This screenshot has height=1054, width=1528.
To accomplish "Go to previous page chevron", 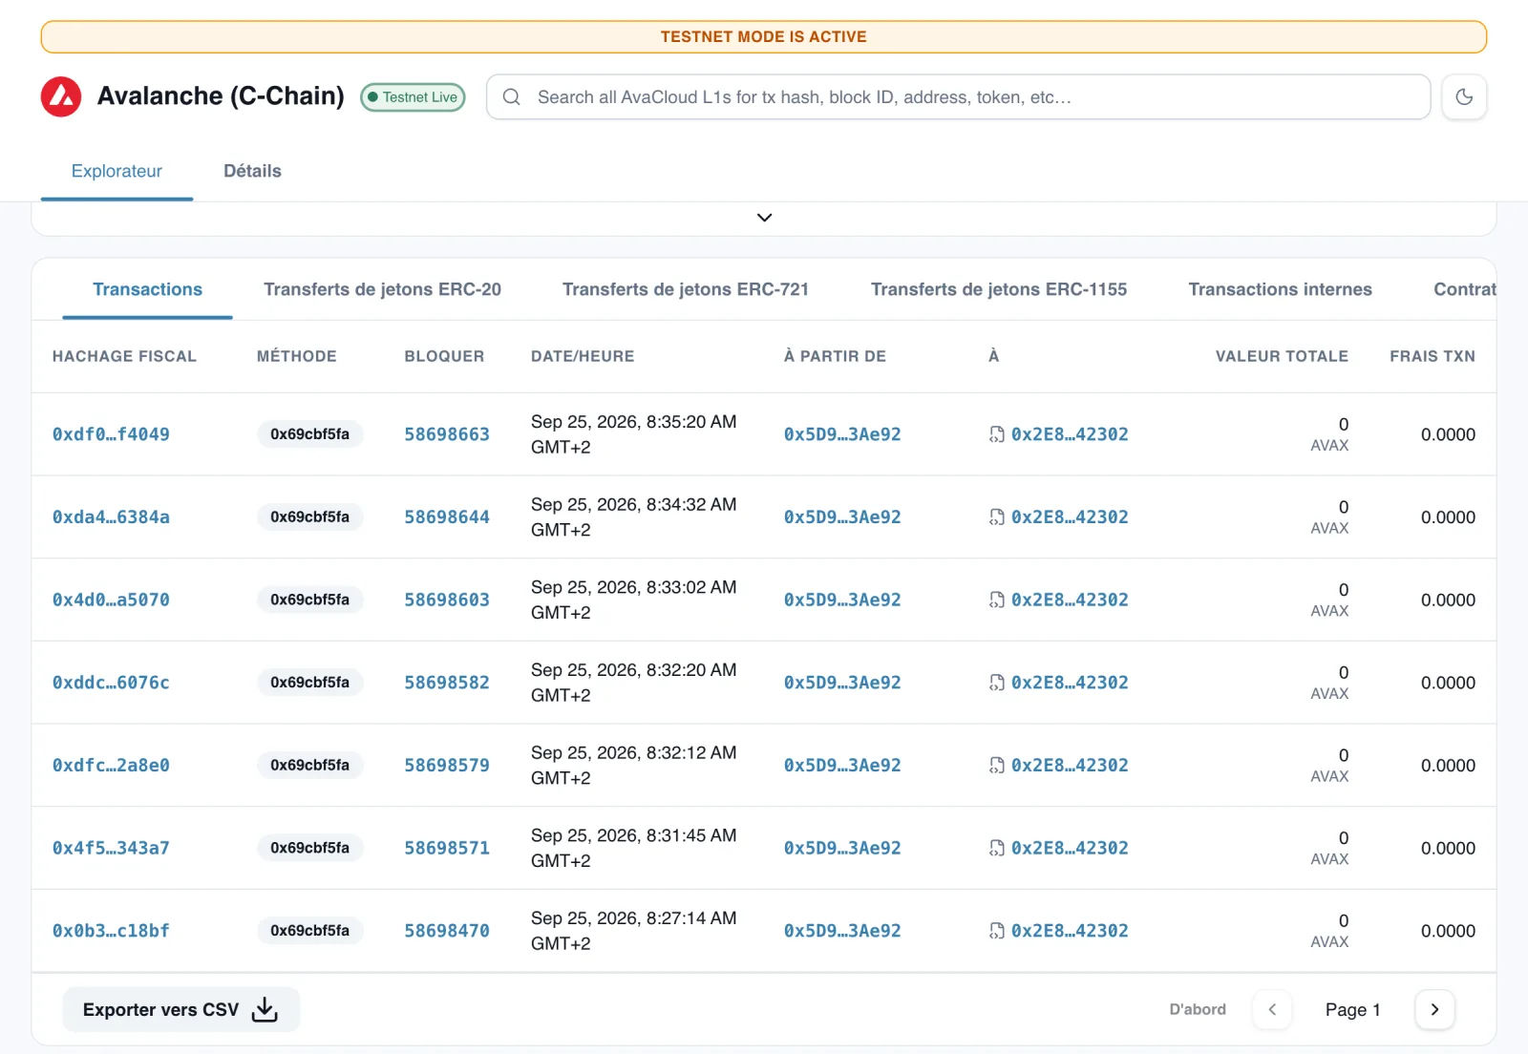I will (1272, 1010).
